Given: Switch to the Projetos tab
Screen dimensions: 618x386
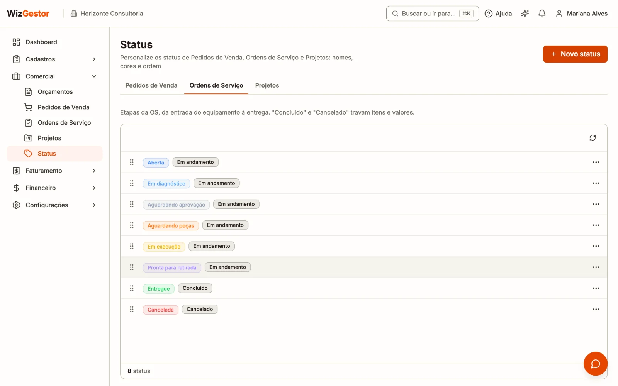Looking at the screenshot, I should pos(267,85).
